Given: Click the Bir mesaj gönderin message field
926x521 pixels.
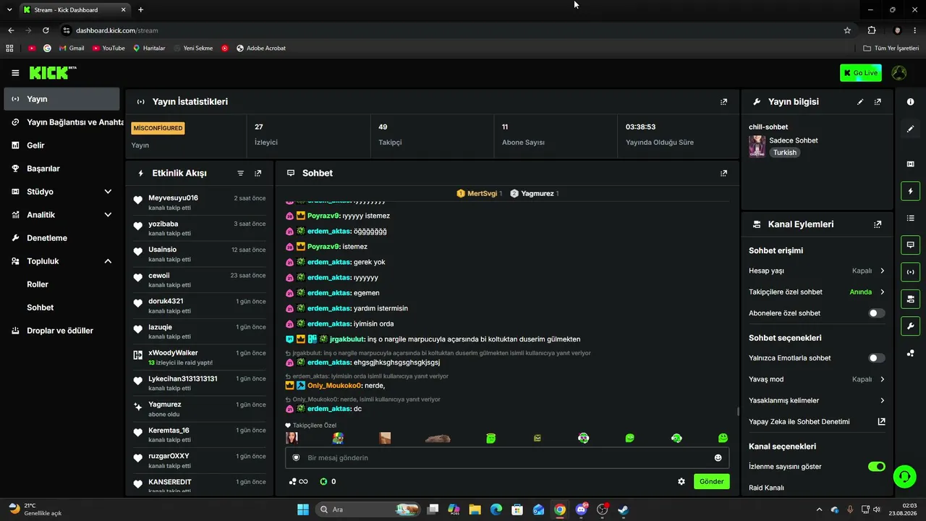Looking at the screenshot, I should pyautogui.click(x=507, y=458).
